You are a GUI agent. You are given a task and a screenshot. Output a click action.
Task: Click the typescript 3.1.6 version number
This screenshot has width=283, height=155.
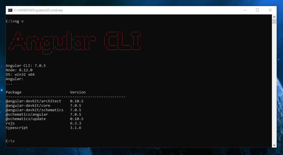[x=76, y=128]
